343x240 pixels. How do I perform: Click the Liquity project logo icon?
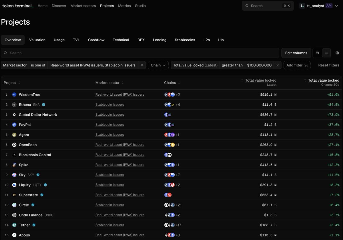coord(14,185)
